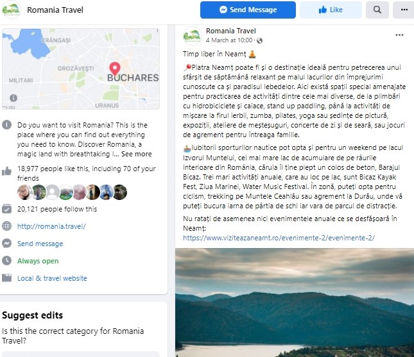Click the red map pin on Bucharest
This screenshot has width=414, height=357.
[115, 69]
